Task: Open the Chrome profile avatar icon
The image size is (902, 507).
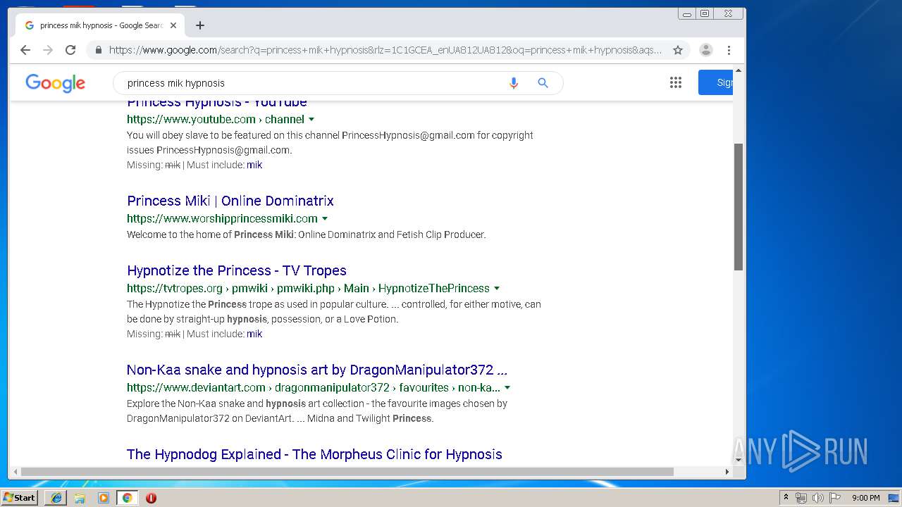Action: tap(706, 50)
